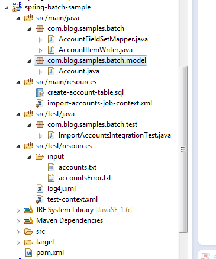Expand the target folder
This screenshot has height=259, width=216.
[x=18, y=242]
